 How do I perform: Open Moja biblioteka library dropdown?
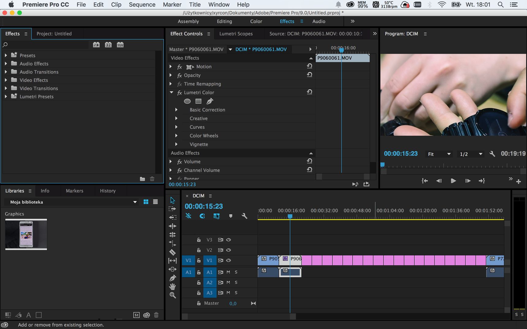coord(71,202)
